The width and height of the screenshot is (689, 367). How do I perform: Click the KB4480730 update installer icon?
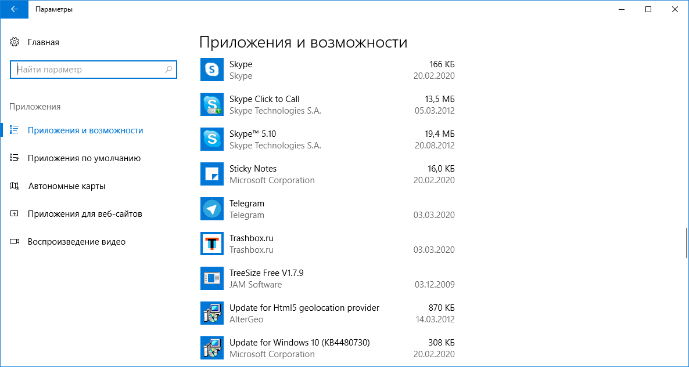pos(212,348)
